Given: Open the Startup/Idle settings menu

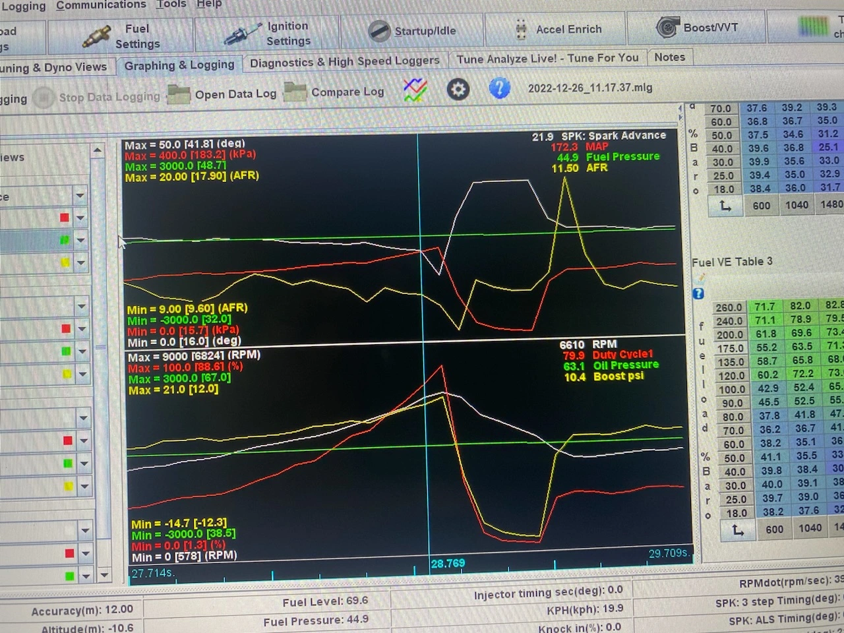Looking at the screenshot, I should click(412, 31).
